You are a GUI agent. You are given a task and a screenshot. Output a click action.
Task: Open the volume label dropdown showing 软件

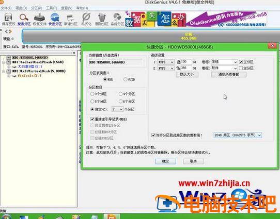pyautogui.click(x=224, y=68)
